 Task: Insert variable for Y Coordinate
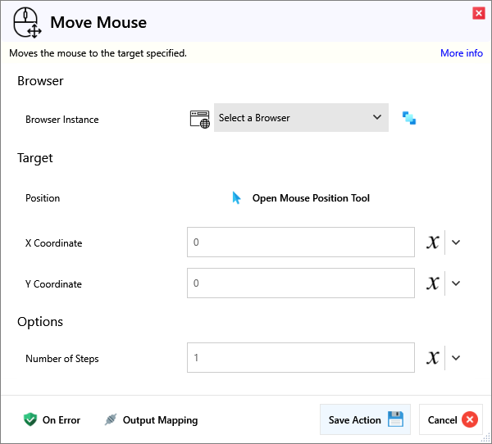click(433, 283)
